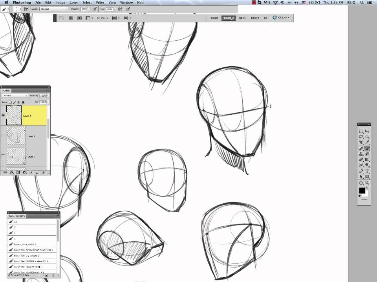Screen dimensions: 377x282
Task: Show the hidden Layer 8
Action: click(3, 136)
